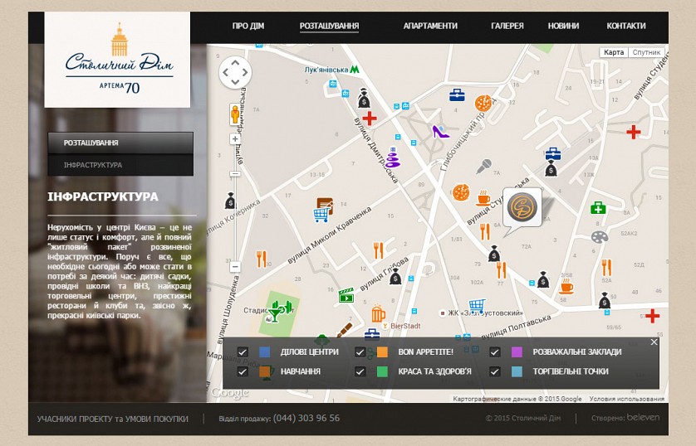Screen dimensions: 696x446
Task: Click the purple high-heel shoe map marker
Action: click(x=440, y=131)
